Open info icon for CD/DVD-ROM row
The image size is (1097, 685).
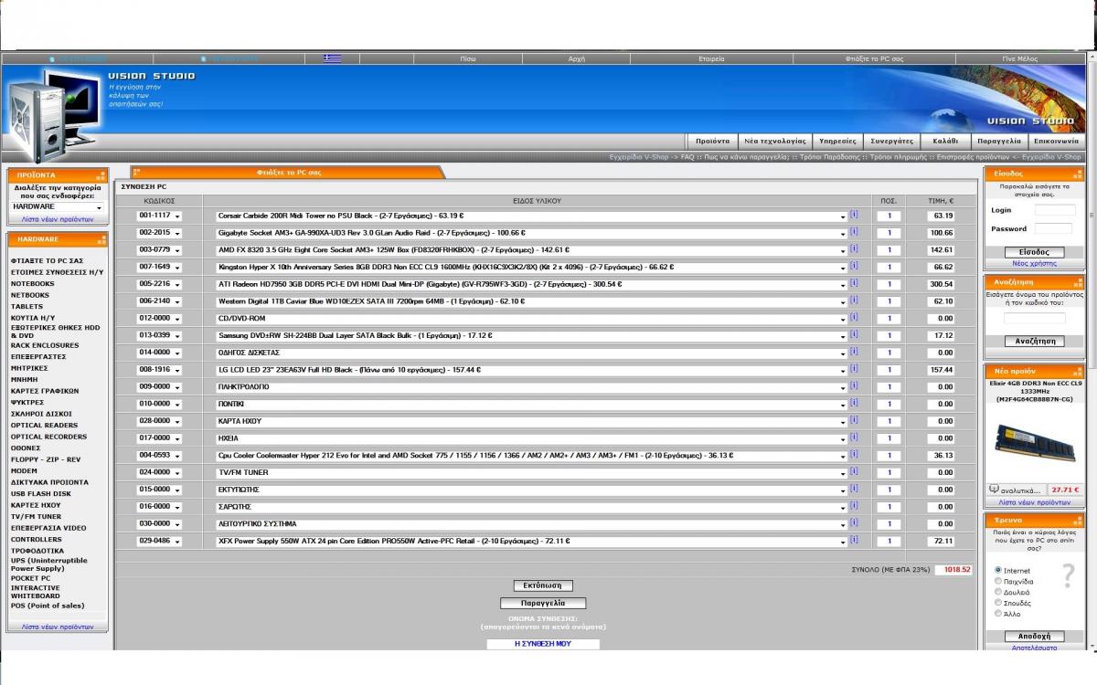tap(854, 317)
